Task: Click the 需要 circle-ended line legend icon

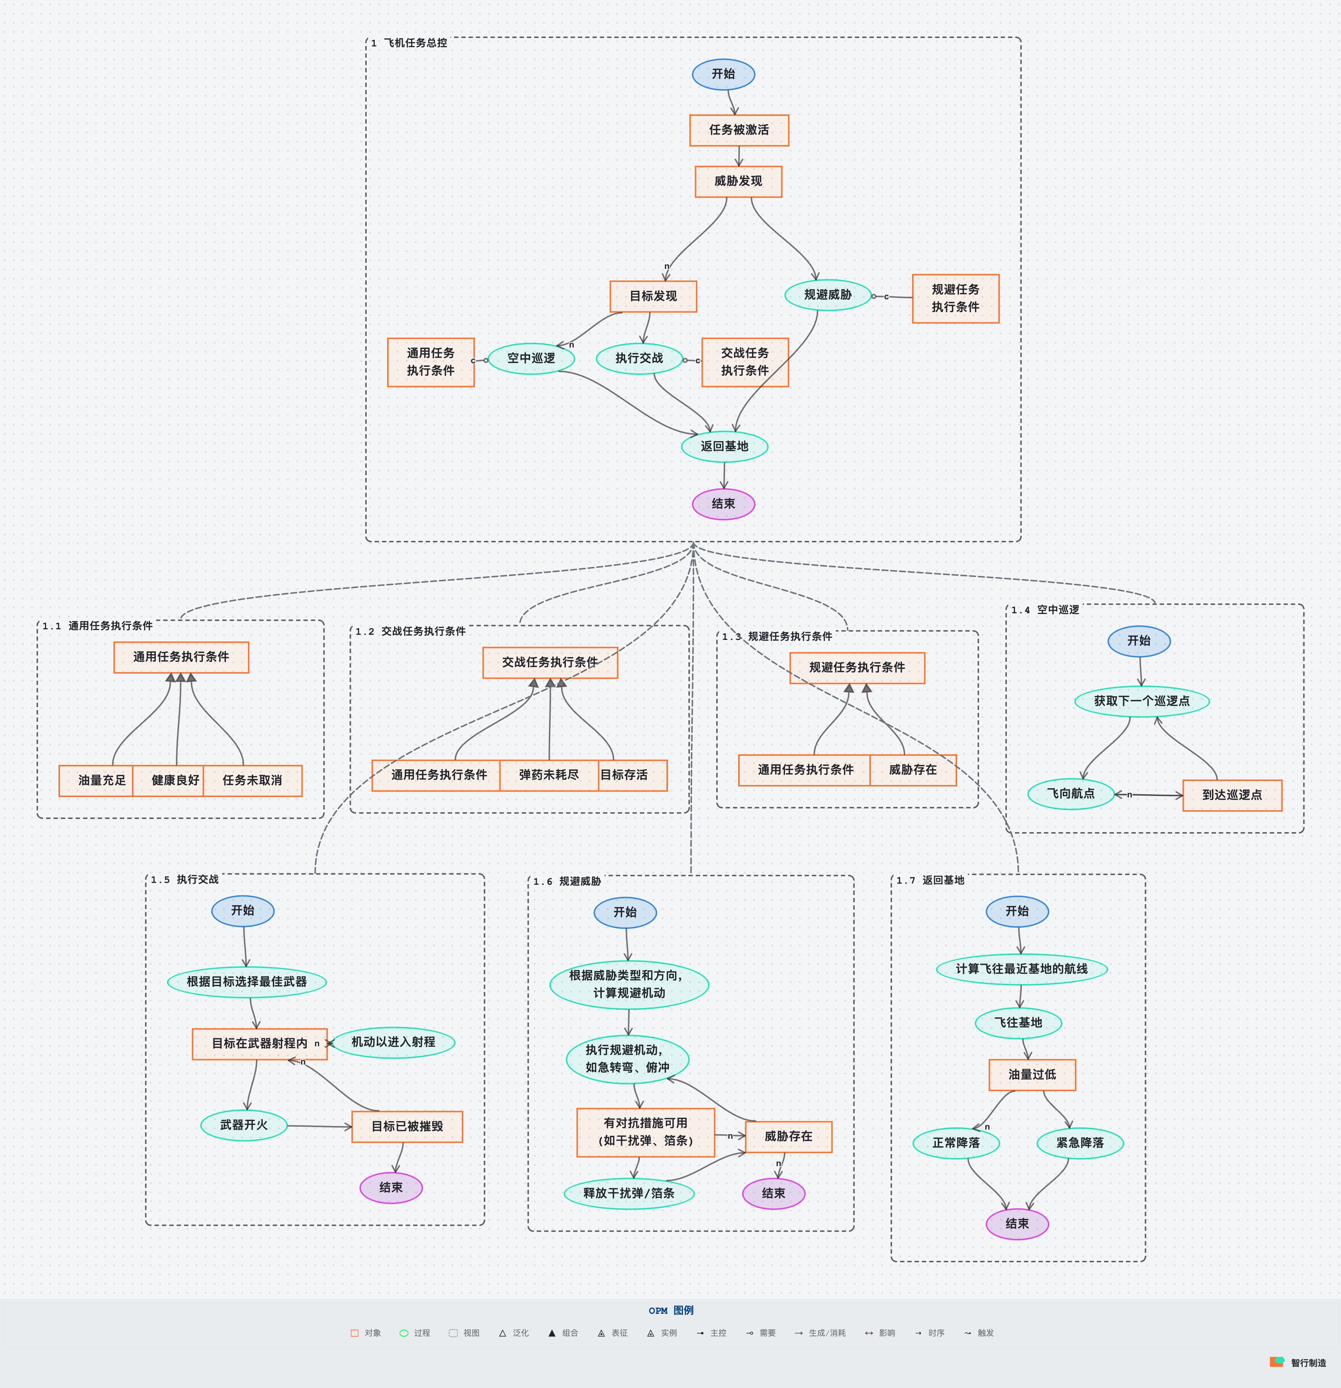Action: coord(749,1333)
